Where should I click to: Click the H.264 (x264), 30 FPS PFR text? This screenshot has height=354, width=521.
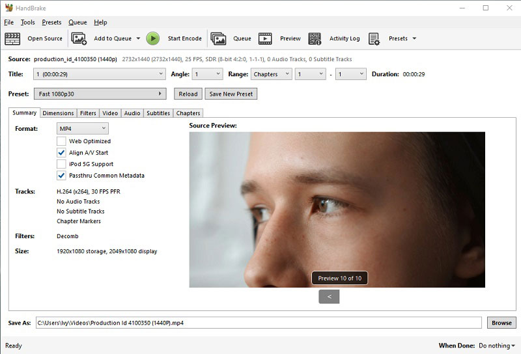pyautogui.click(x=89, y=191)
